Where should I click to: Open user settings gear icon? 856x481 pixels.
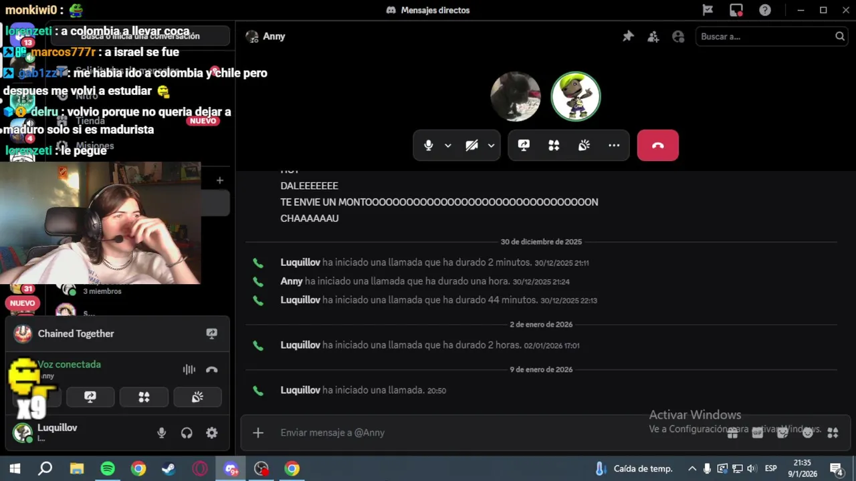pyautogui.click(x=212, y=433)
